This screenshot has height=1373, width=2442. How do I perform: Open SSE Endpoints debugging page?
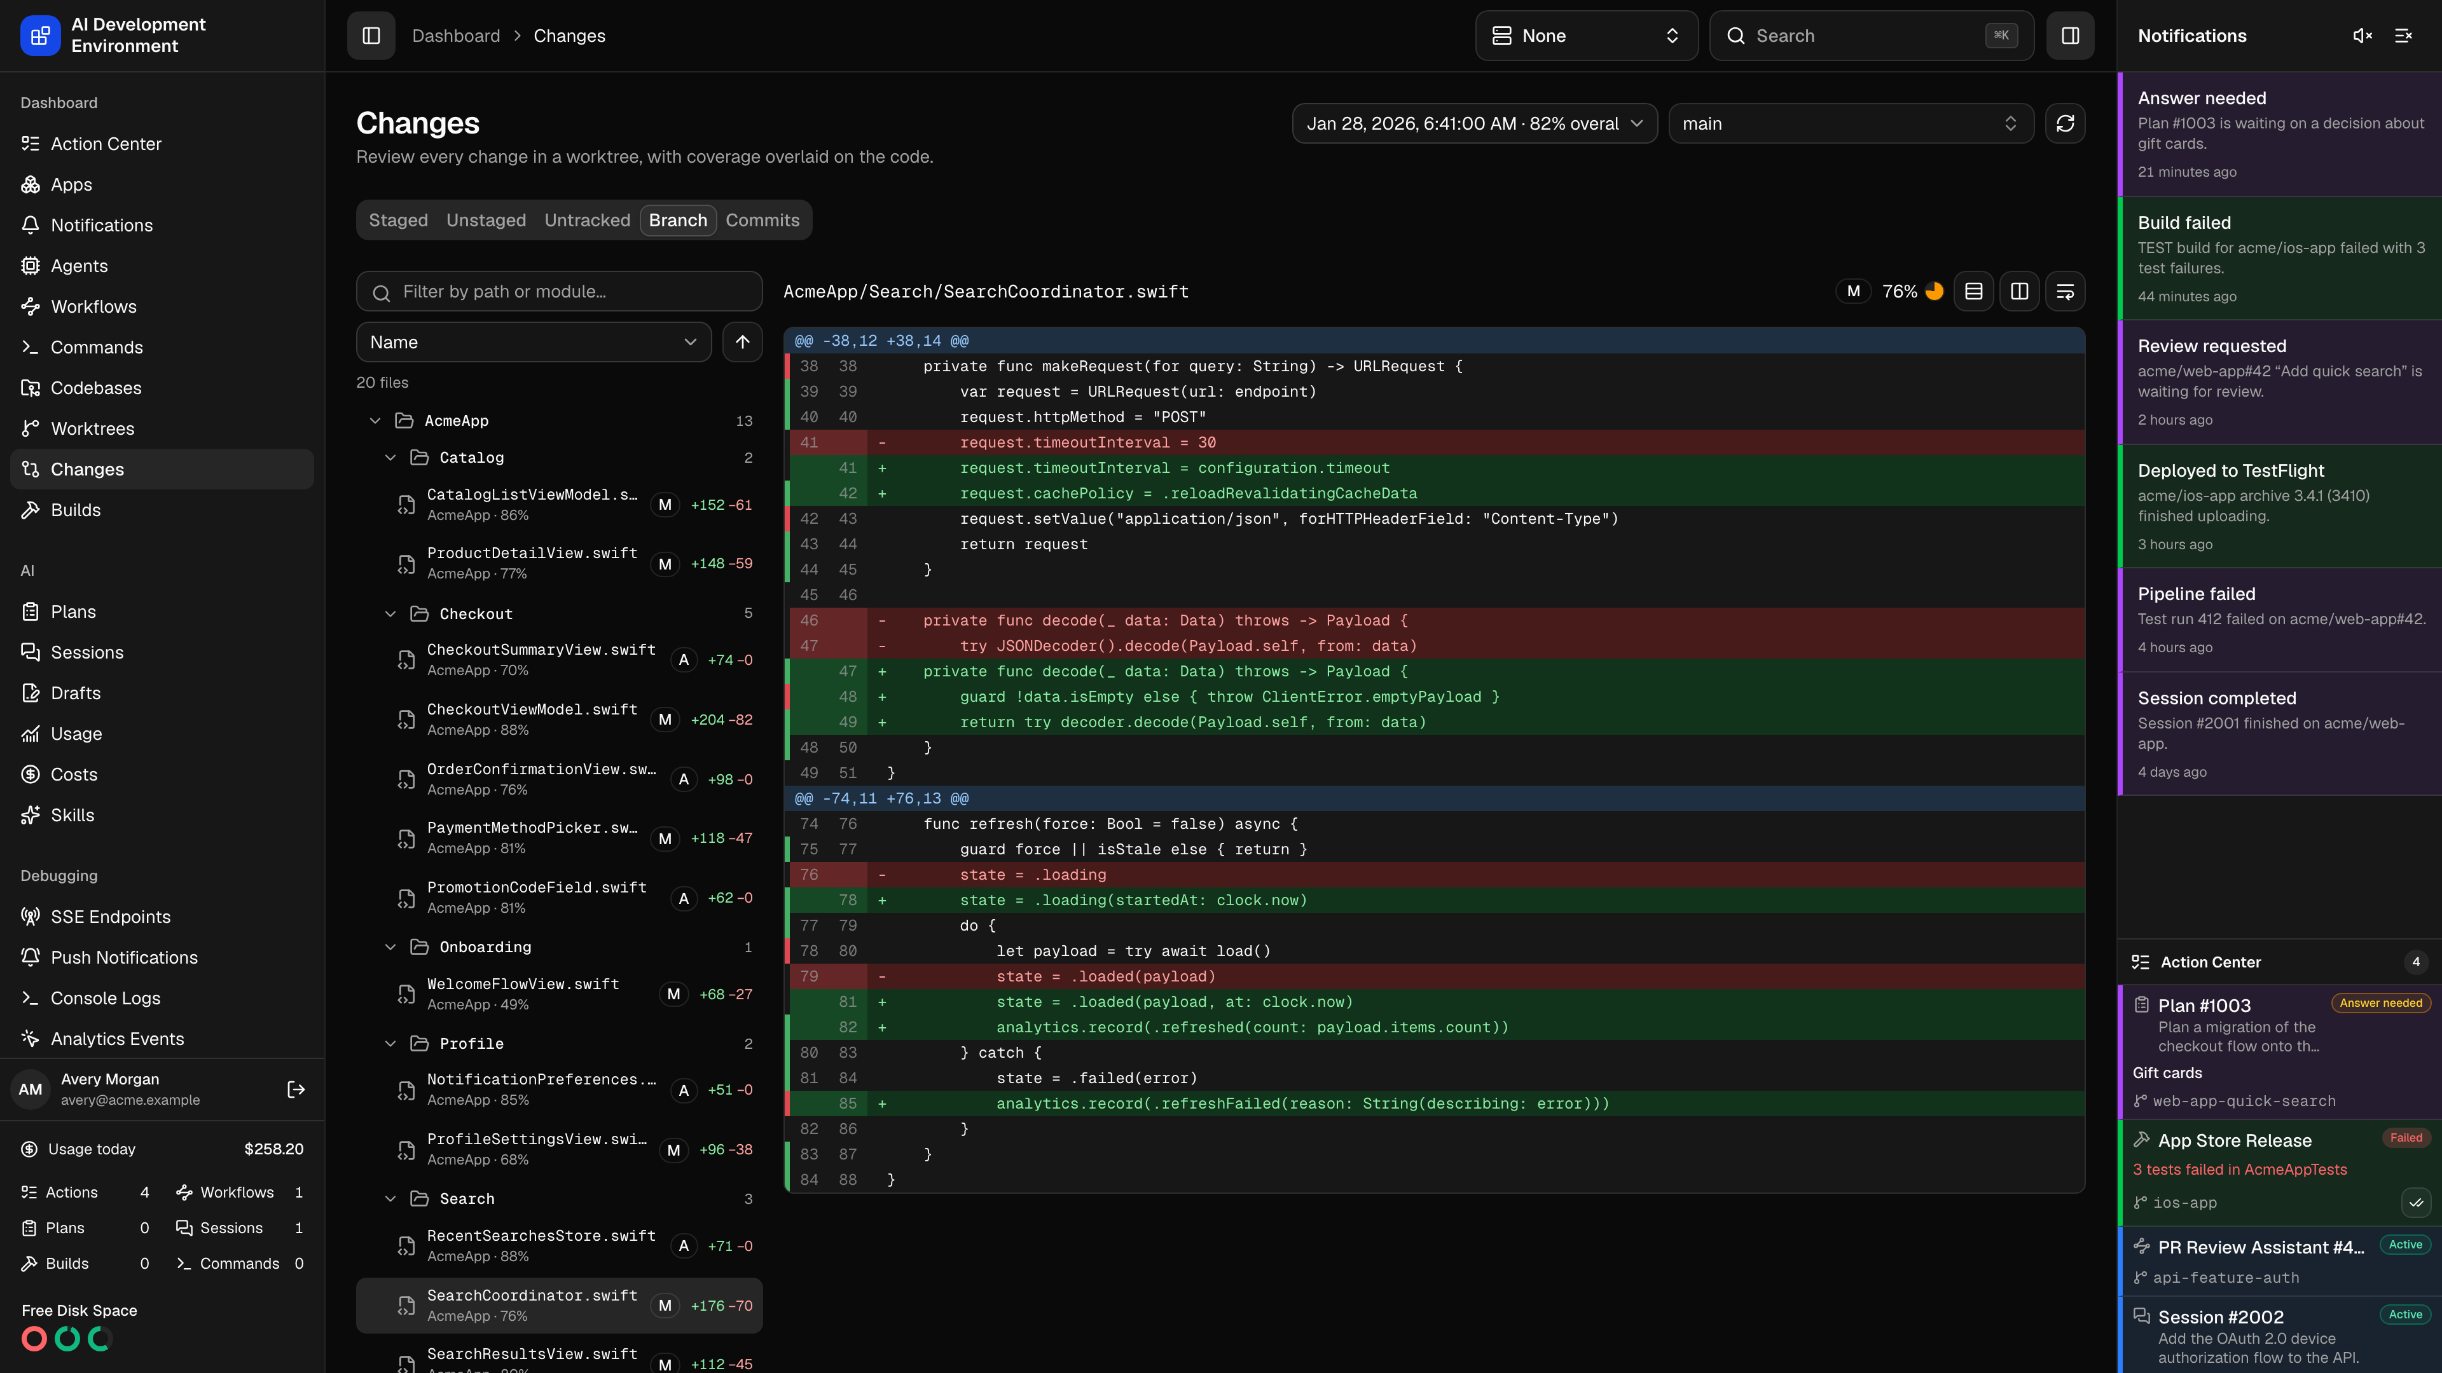pyautogui.click(x=162, y=916)
